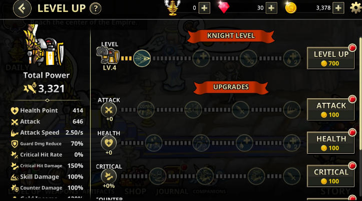Select last locked node on Health track
Image resolution: width=362 pixels, height=201 pixels.
(x=292, y=143)
